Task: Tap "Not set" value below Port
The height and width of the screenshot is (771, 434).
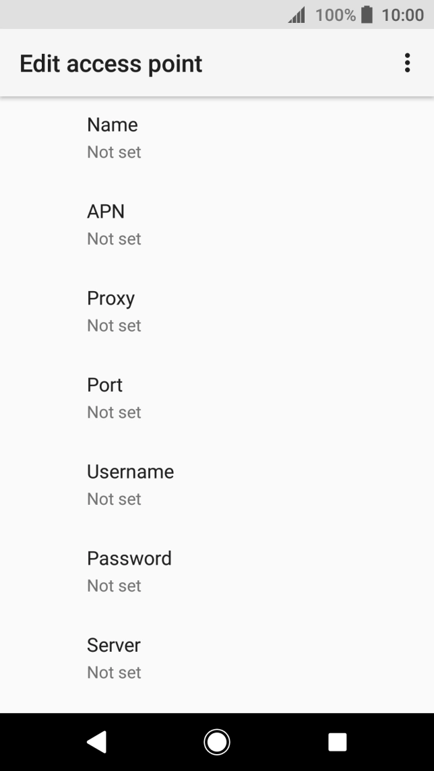Action: [x=114, y=412]
